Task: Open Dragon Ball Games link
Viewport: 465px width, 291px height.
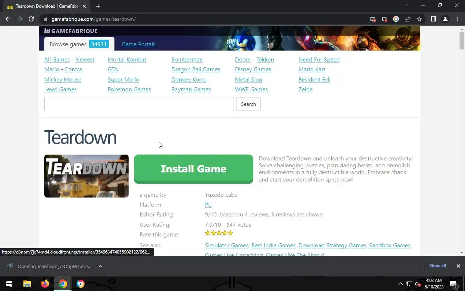Action: [196, 69]
